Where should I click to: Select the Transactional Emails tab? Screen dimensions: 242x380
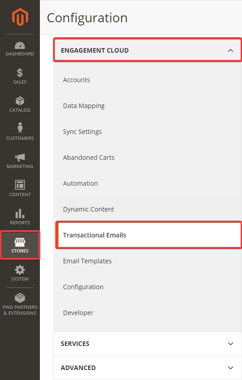[149, 235]
